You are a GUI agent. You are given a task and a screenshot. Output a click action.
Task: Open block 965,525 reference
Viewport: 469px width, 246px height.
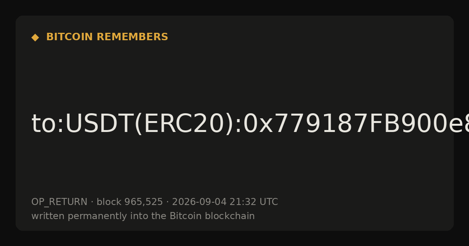pyautogui.click(x=130, y=202)
